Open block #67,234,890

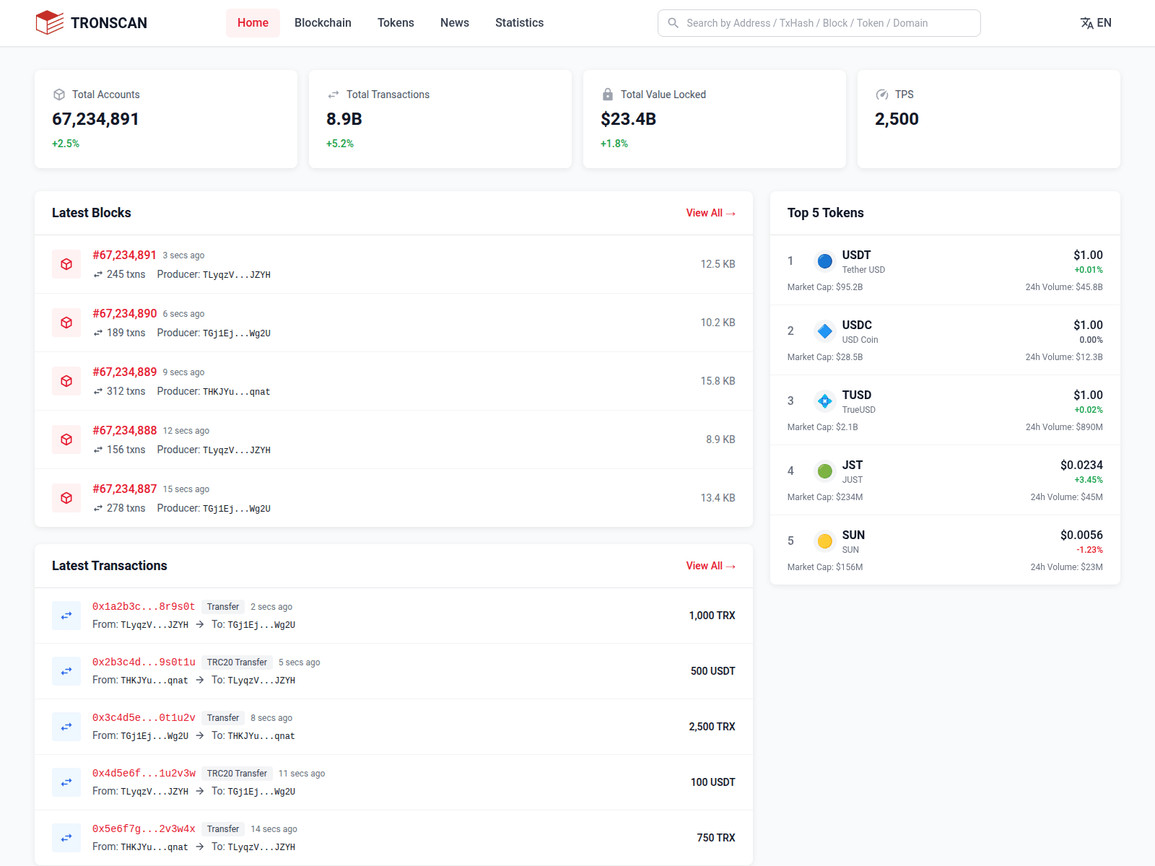(124, 314)
